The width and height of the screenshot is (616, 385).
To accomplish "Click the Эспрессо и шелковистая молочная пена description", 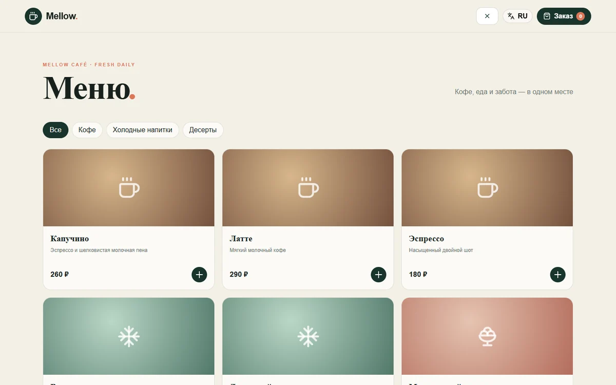I will click(x=99, y=251).
